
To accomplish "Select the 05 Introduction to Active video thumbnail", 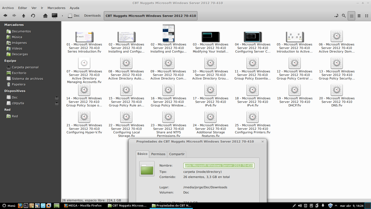I will [x=295, y=37].
